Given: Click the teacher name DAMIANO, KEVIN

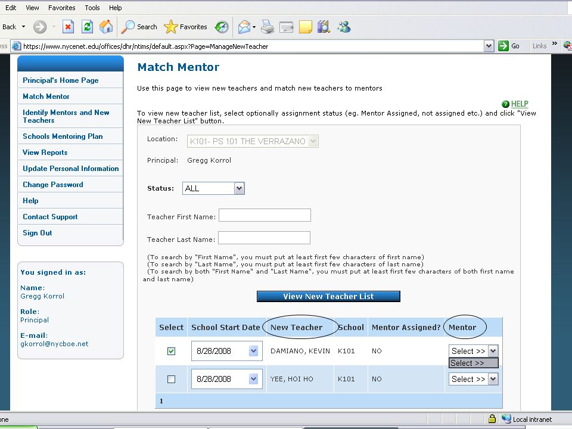Looking at the screenshot, I should click(300, 351).
